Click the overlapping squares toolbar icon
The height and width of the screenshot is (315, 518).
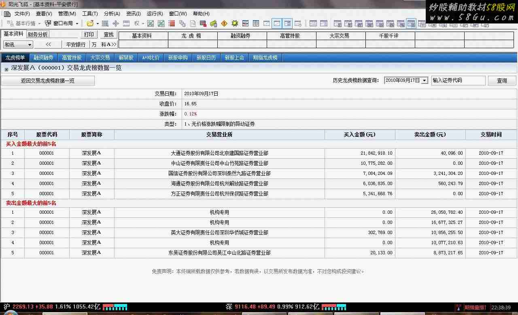click(x=182, y=23)
